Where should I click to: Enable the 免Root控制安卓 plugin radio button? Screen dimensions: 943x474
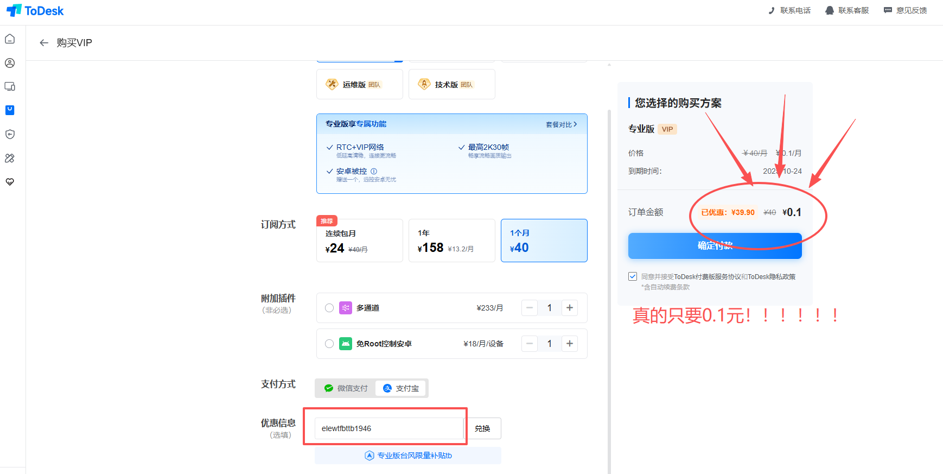coord(329,344)
